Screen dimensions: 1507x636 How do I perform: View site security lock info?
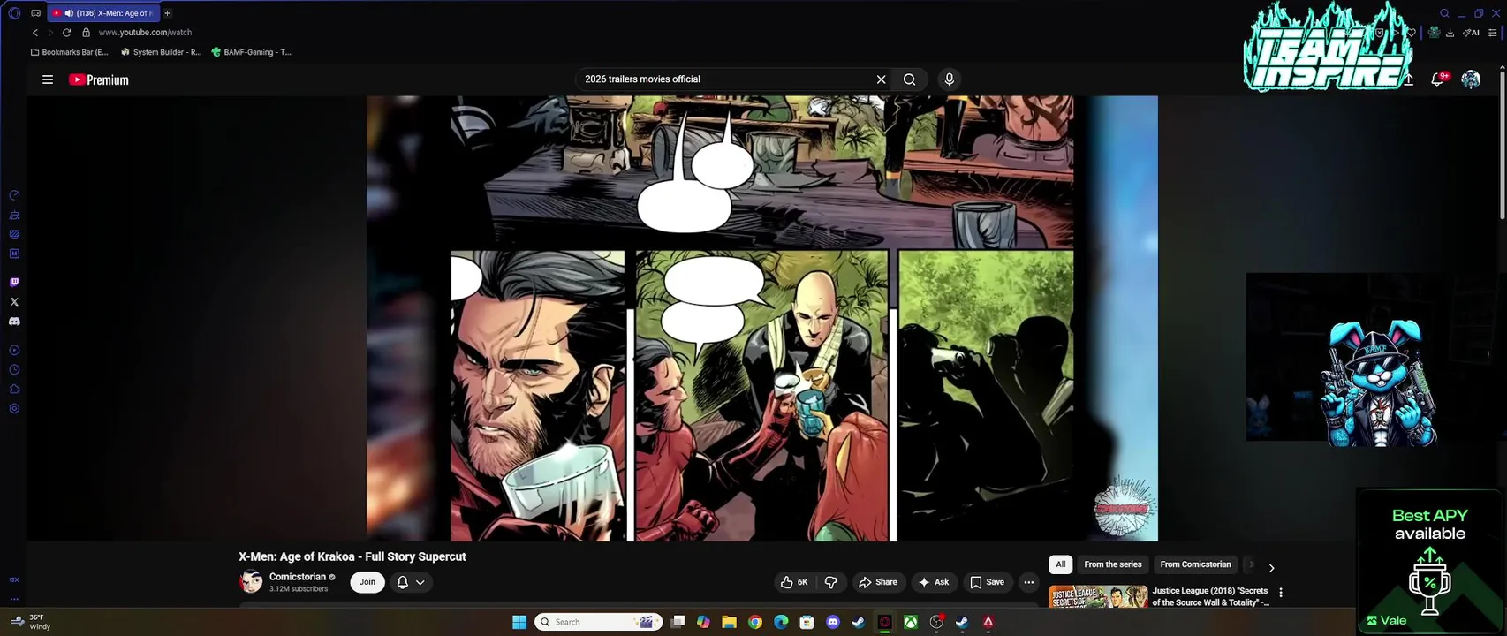(x=86, y=33)
